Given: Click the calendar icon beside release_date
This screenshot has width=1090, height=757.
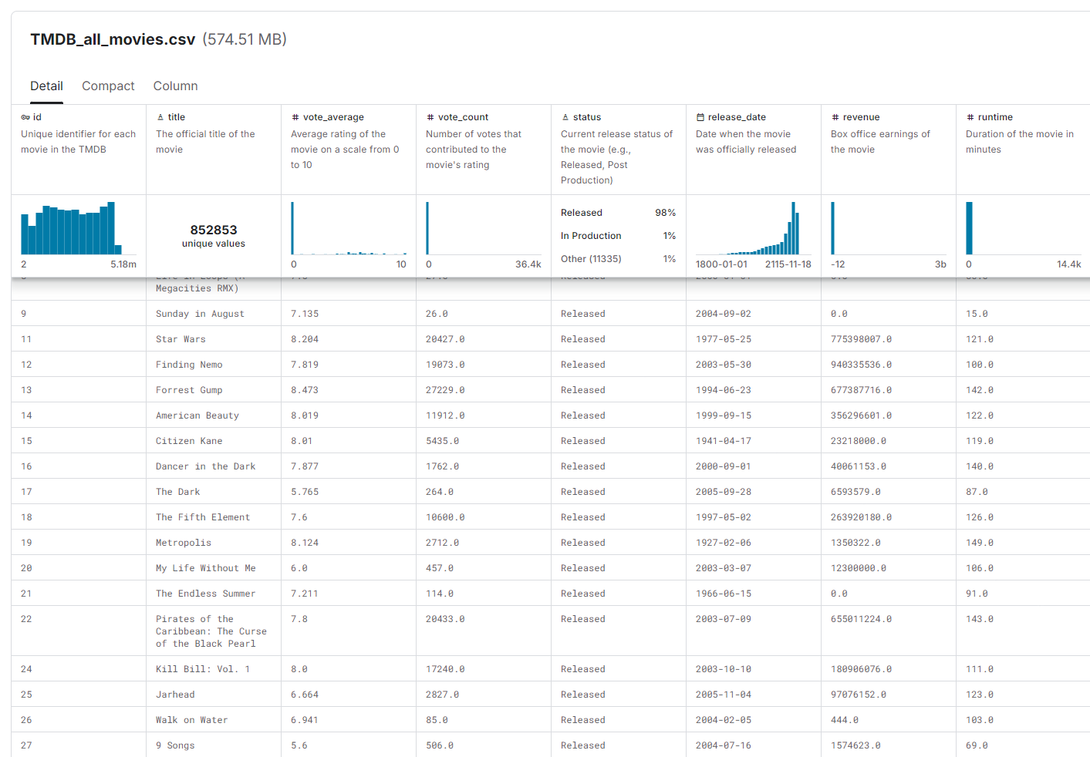Looking at the screenshot, I should point(700,117).
